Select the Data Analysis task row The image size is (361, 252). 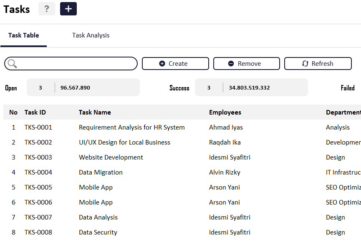point(98,217)
